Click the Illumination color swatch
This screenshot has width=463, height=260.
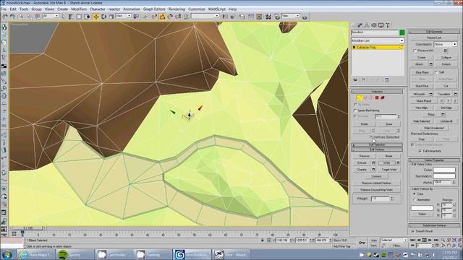pos(444,176)
